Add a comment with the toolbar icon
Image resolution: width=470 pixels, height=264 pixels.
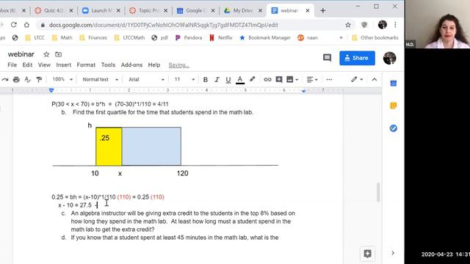coord(279,79)
